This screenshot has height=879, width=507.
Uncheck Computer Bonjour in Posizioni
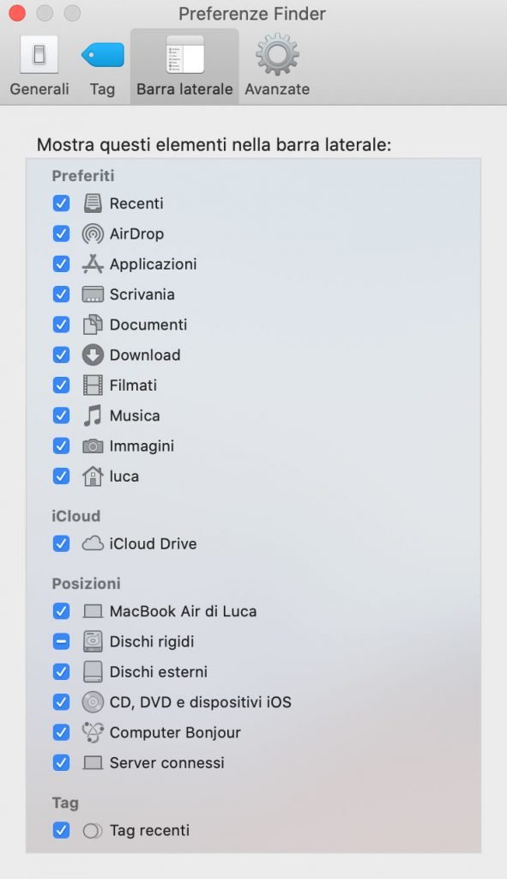pos(61,732)
